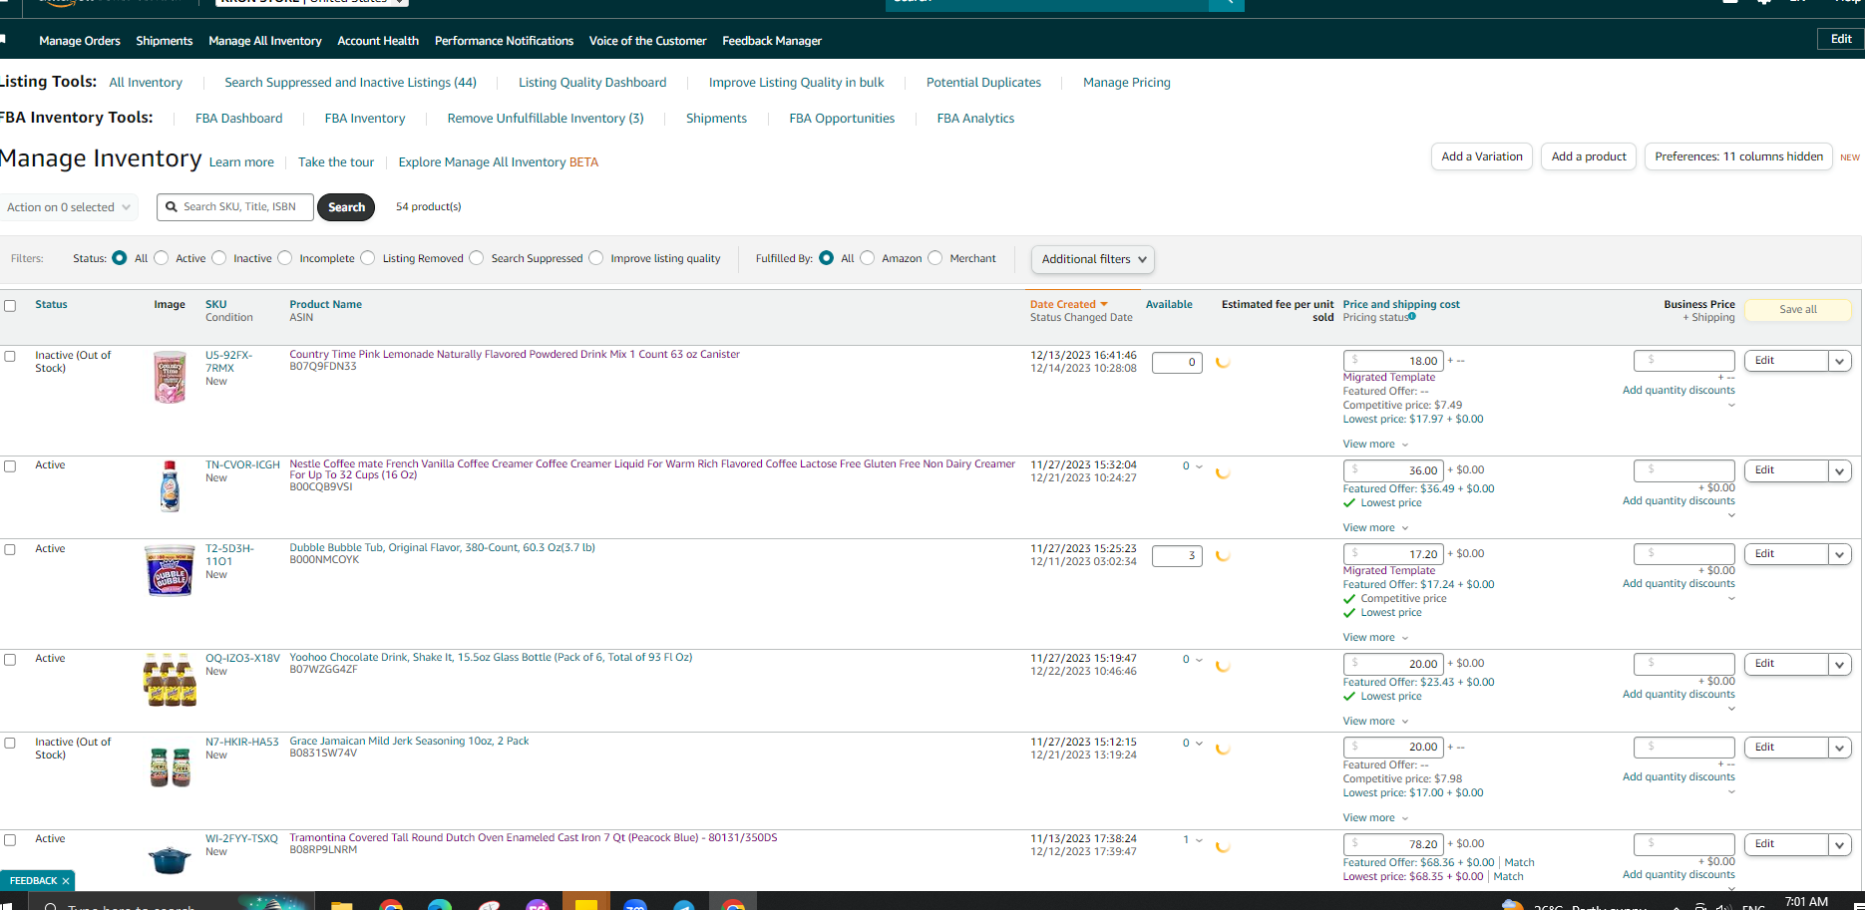Open the Edit dropdown arrow for Dubble Bubble Tub
The height and width of the screenshot is (910, 1865).
tap(1840, 554)
